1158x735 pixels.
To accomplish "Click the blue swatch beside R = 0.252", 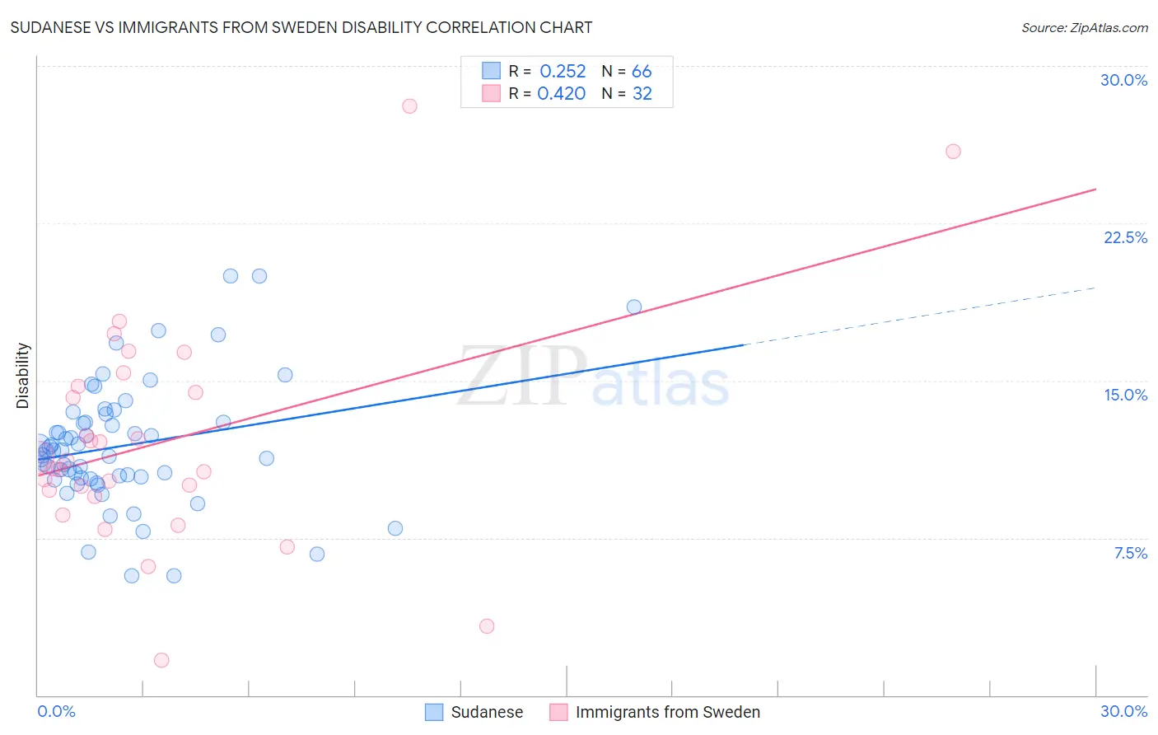I will [491, 71].
